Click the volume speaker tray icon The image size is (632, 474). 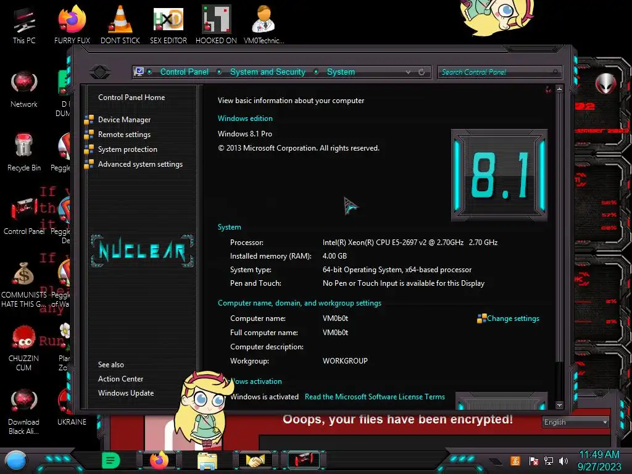click(x=563, y=460)
